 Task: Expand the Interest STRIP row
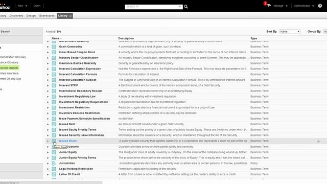point(48,85)
